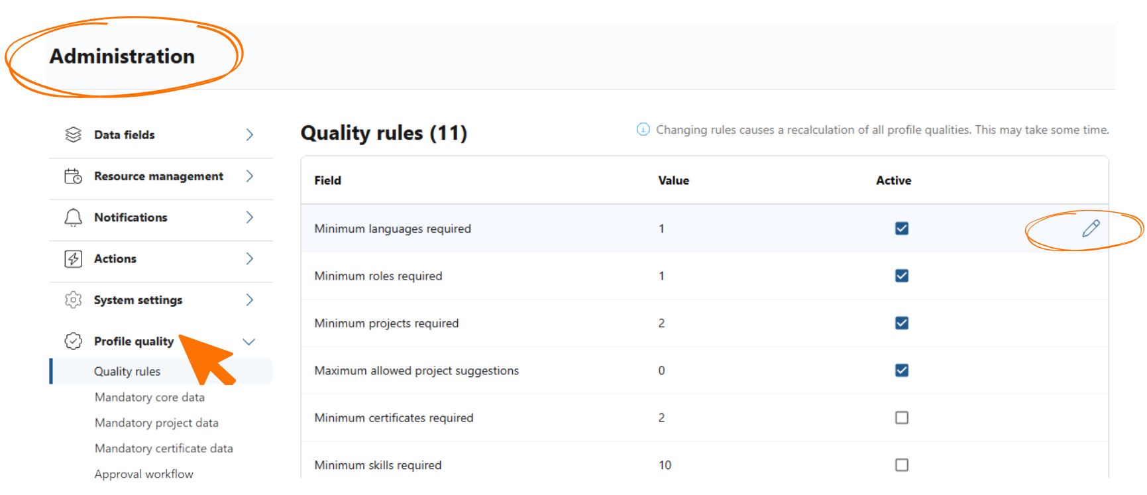Activate the Minimum skills required checkbox
1147x495 pixels.
pos(901,465)
